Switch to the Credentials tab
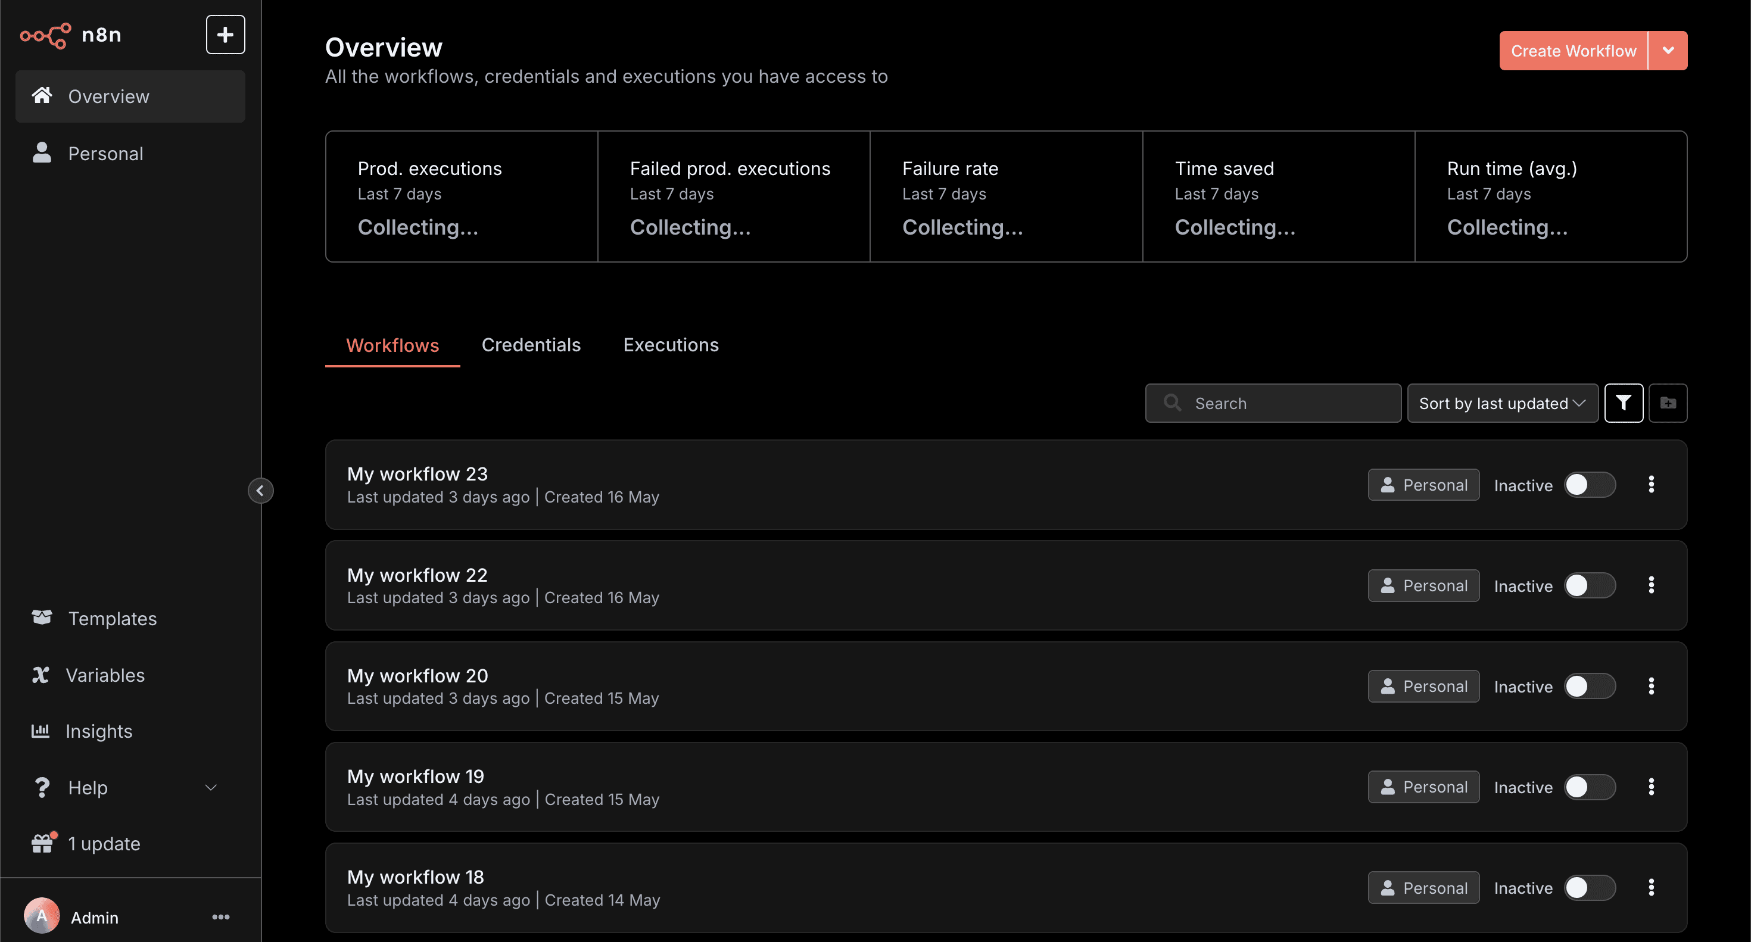Viewport: 1751px width, 942px height. tap(531, 345)
